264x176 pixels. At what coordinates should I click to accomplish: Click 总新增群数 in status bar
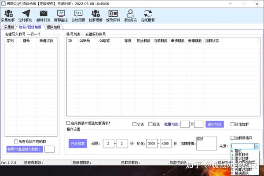82,162
